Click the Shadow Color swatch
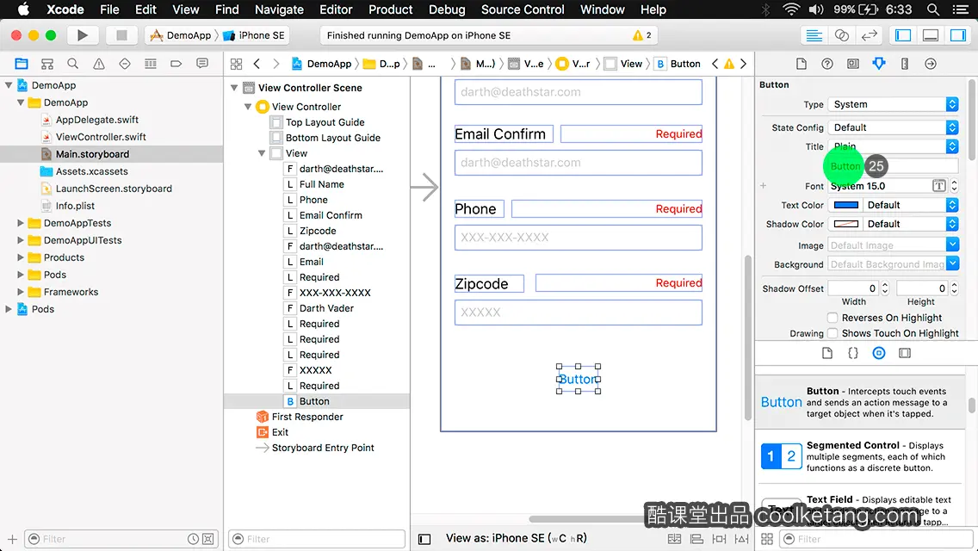 pos(845,224)
